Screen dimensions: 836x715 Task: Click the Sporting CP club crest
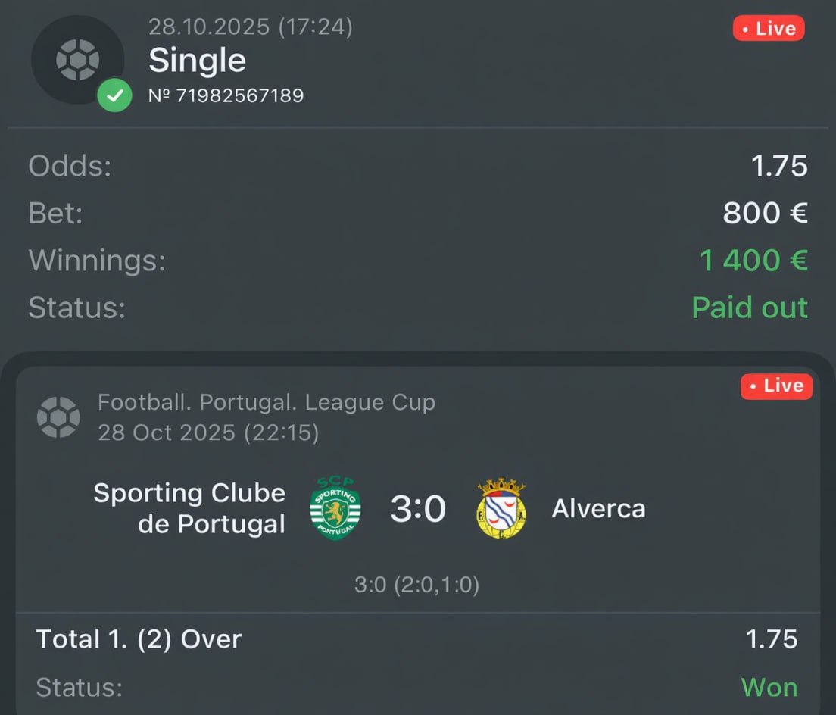pyautogui.click(x=335, y=508)
